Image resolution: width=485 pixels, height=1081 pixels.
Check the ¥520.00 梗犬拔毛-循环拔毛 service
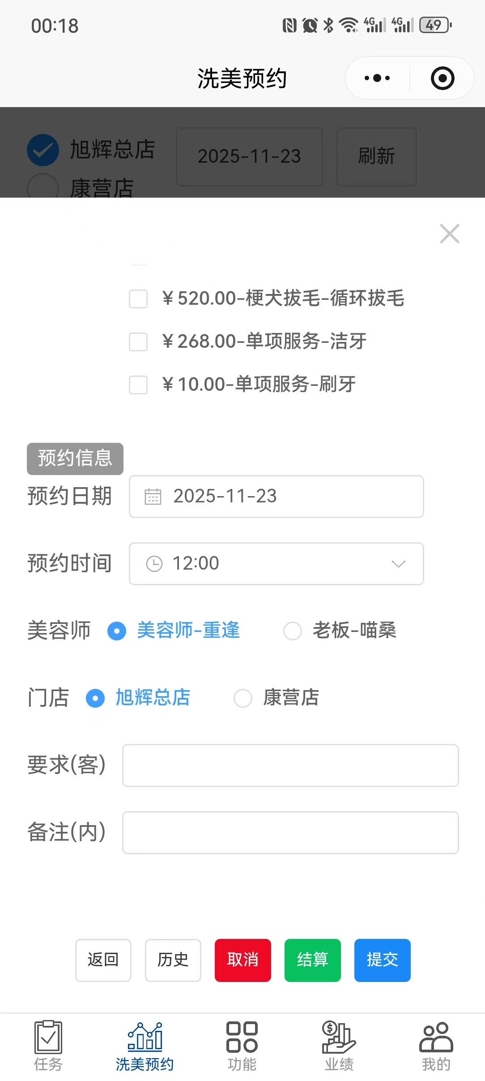[138, 298]
